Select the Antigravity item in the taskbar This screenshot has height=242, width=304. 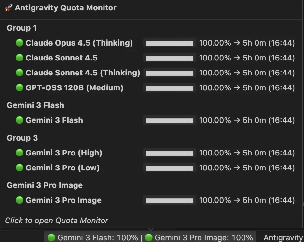point(283,237)
